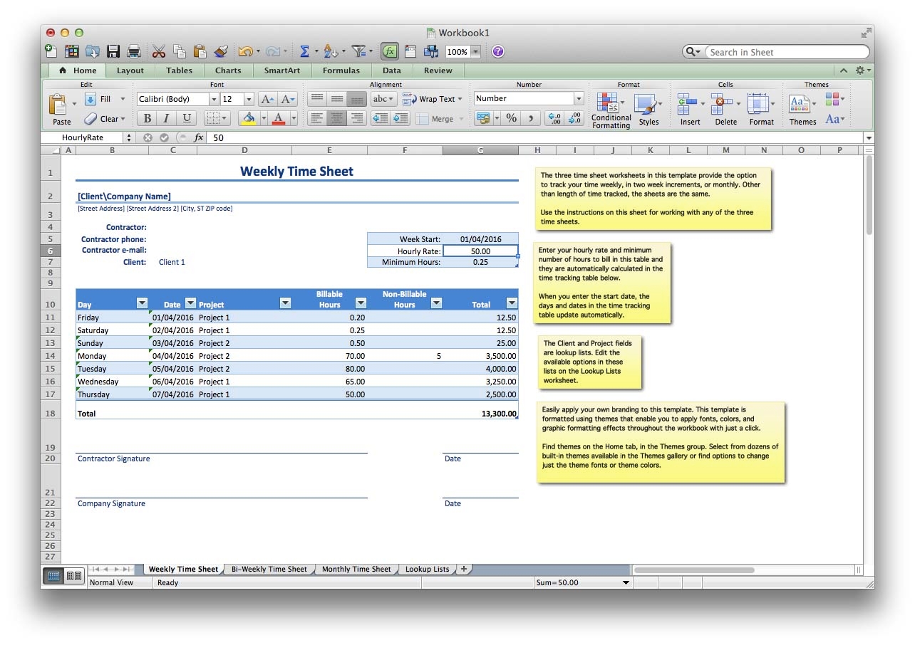Click the Format Painter brush icon

click(x=221, y=51)
